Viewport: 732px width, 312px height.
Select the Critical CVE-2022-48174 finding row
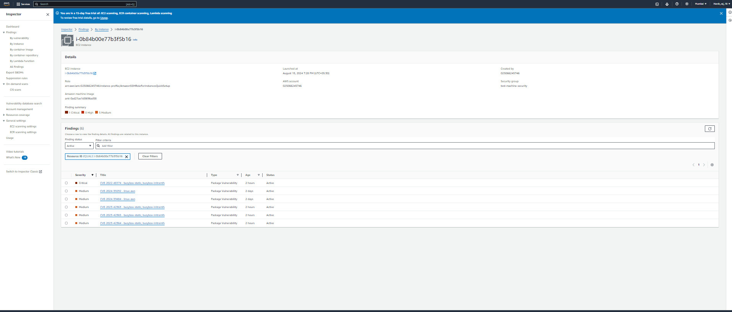pyautogui.click(x=66, y=183)
